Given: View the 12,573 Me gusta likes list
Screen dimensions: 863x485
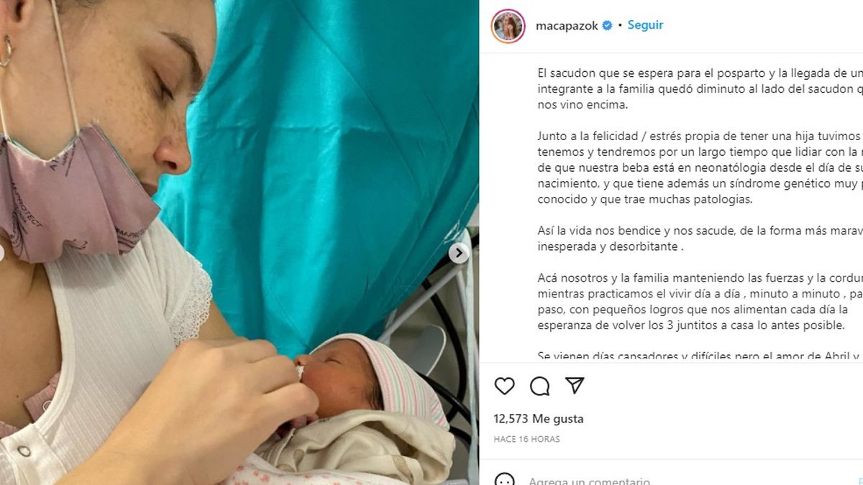Looking at the screenshot, I should tap(539, 419).
